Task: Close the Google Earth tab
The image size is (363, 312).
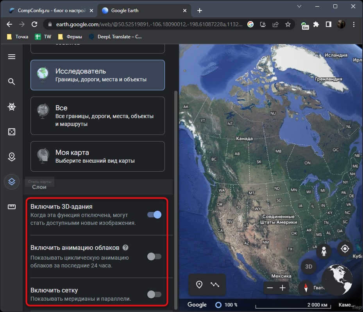Action: point(185,11)
